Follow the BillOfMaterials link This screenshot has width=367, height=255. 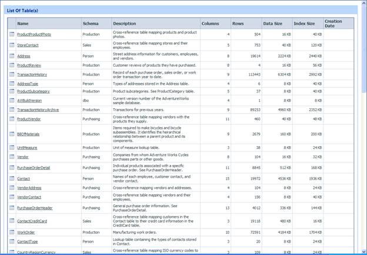click(x=28, y=134)
